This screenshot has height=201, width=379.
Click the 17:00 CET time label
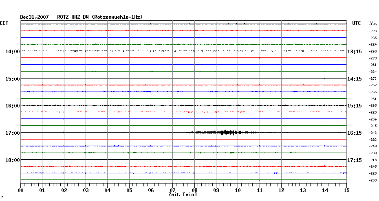13,133
